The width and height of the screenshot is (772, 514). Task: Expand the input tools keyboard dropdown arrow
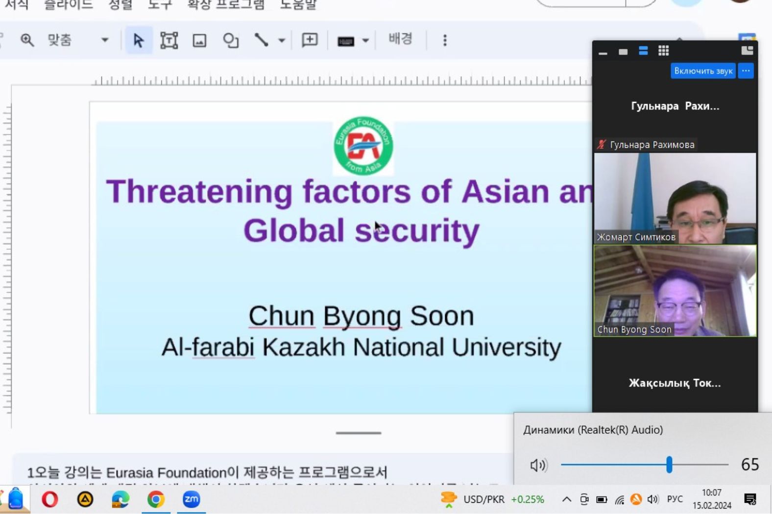click(365, 41)
